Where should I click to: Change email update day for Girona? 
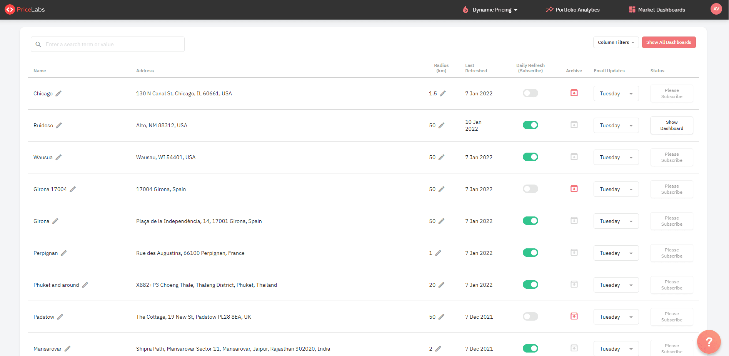click(616, 221)
